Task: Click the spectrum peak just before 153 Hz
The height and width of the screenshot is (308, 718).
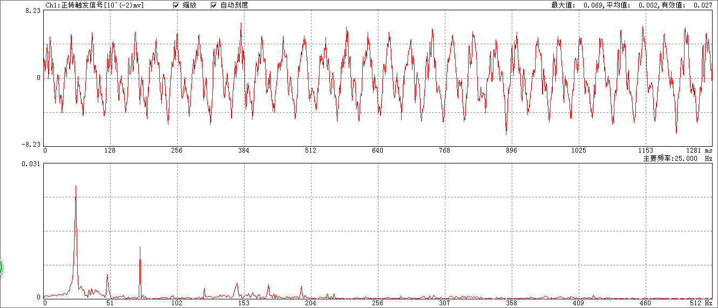Action: pos(236,284)
